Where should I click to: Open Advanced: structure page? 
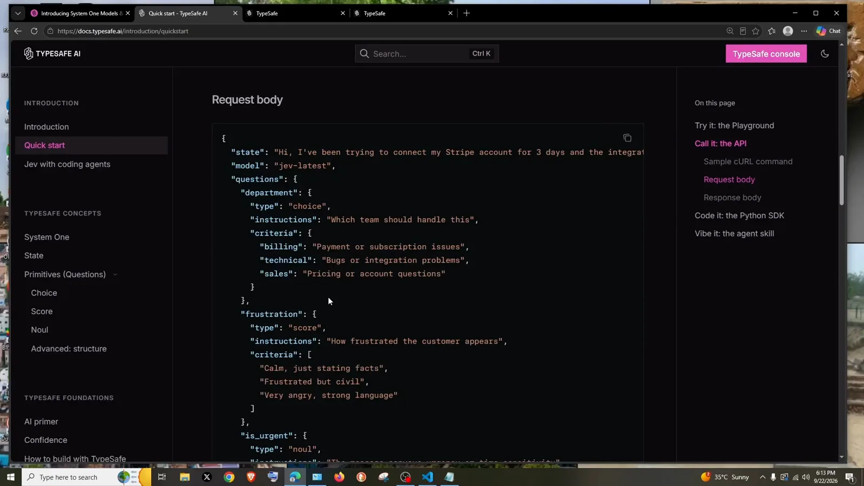pyautogui.click(x=69, y=349)
